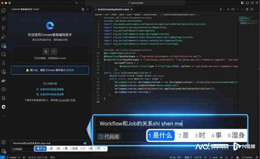Pick the IME candidate 是什么 in small bar
260x159 pixels.
(x=40, y=148)
